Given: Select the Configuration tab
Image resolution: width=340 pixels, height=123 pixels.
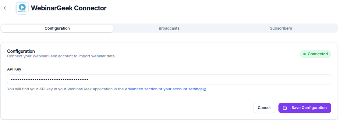Looking at the screenshot, I should (57, 28).
